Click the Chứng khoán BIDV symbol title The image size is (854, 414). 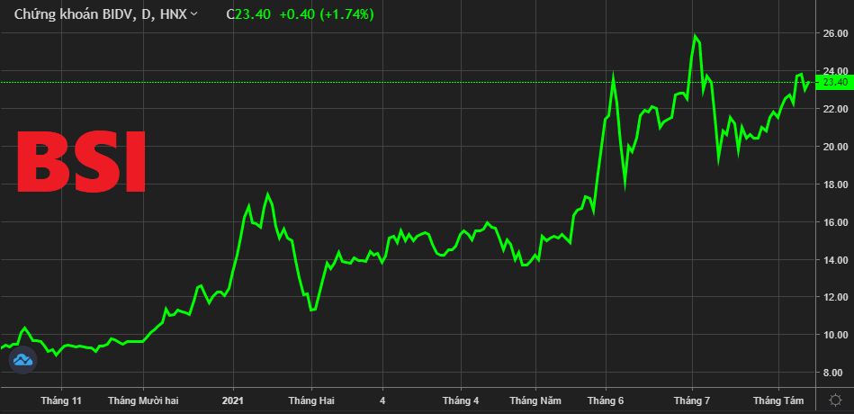pyautogui.click(x=100, y=14)
